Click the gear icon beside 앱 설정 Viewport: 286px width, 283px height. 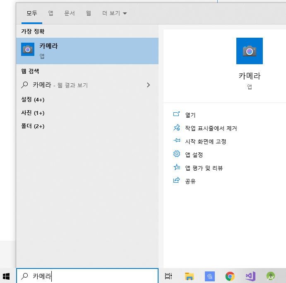coord(177,154)
